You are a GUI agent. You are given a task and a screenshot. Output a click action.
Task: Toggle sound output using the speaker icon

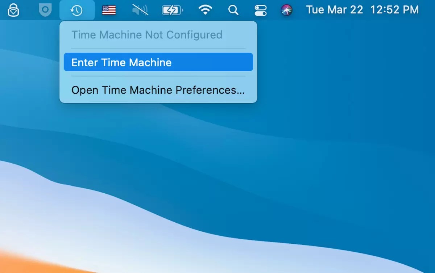140,10
